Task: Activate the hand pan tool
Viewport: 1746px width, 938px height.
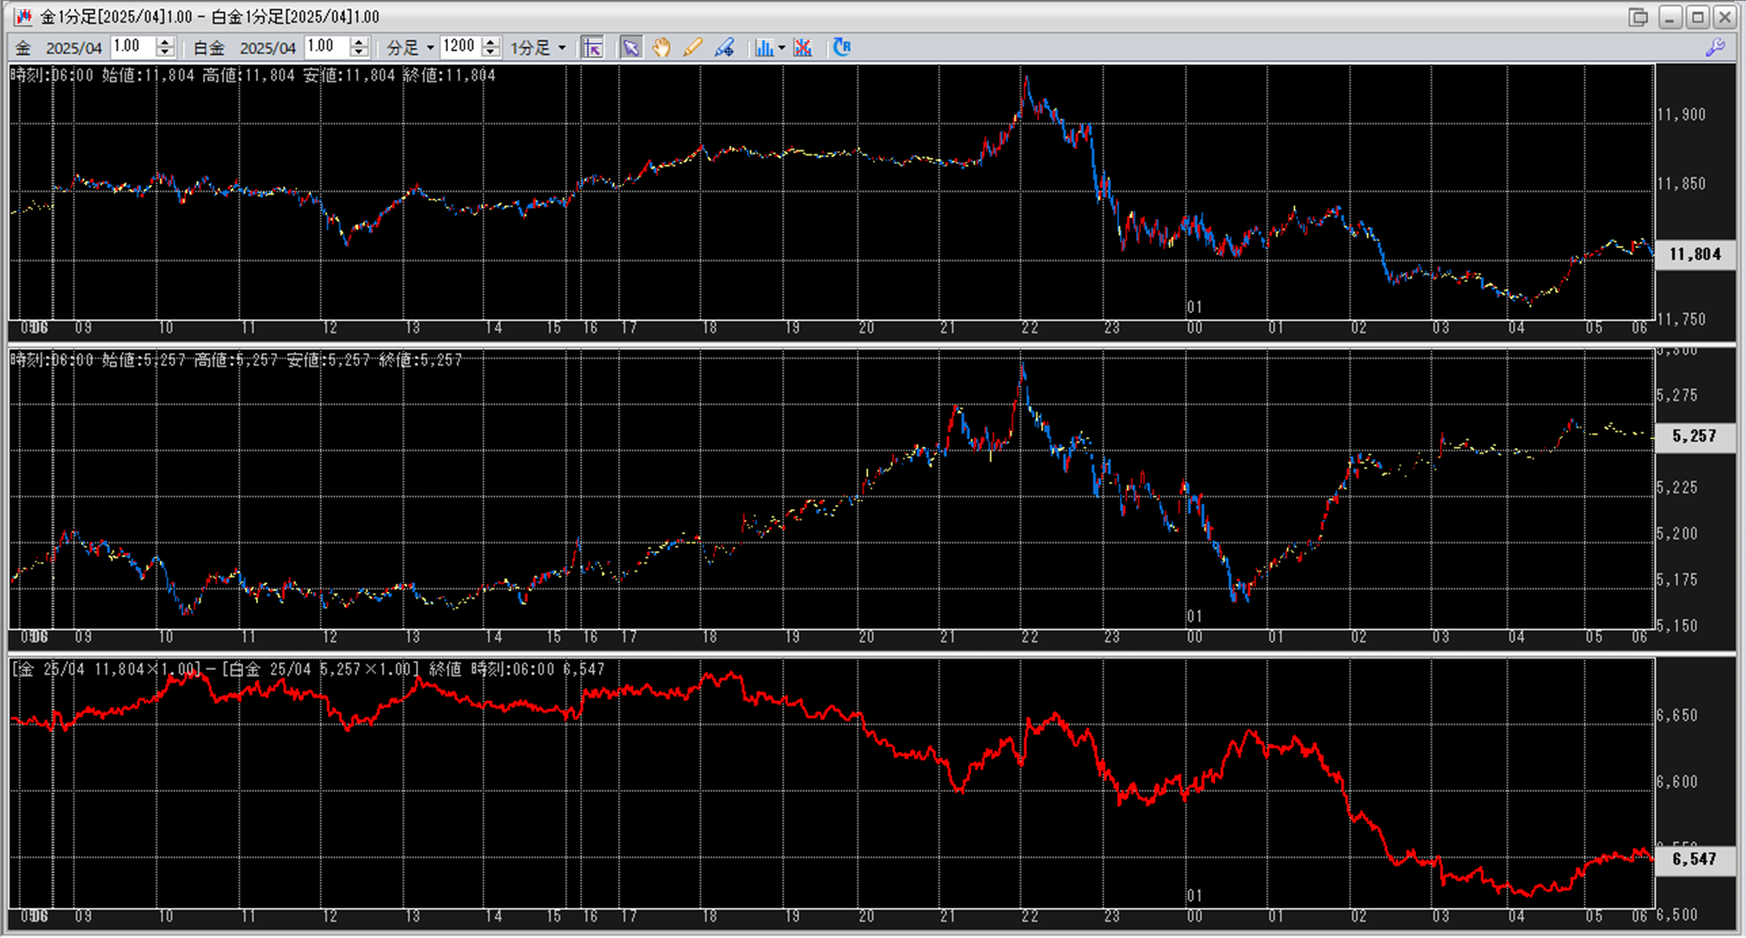Action: point(662,48)
